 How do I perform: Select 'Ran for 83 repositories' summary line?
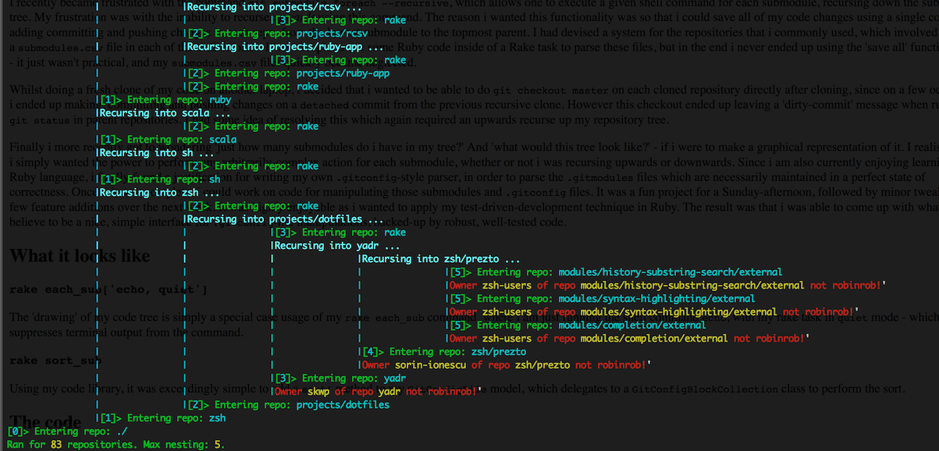[x=116, y=444]
